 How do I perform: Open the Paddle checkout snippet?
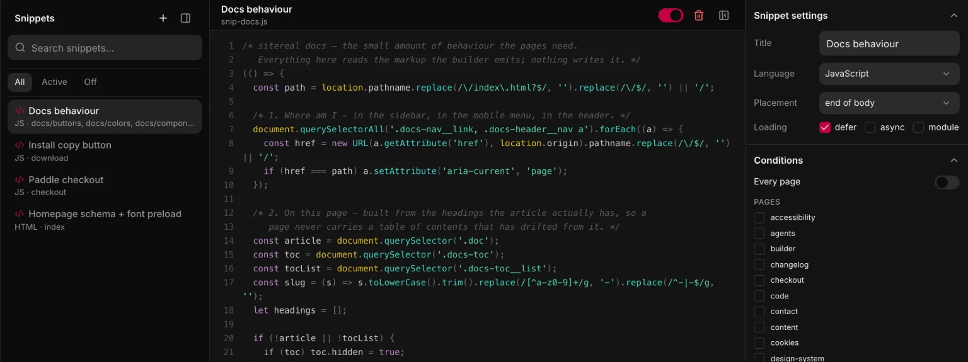[105, 186]
